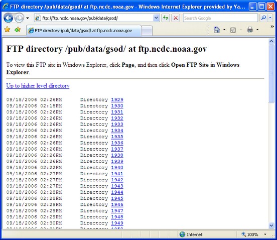Click the Add to Favorites icon
The image size is (277, 240).
coord(17,30)
